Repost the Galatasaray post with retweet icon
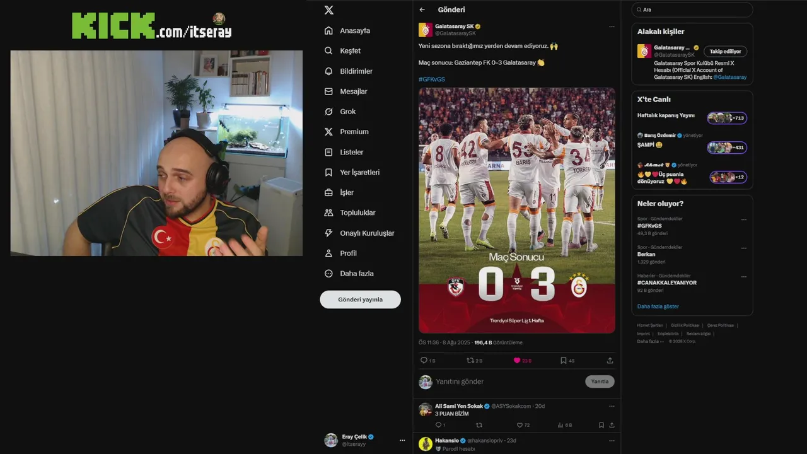The height and width of the screenshot is (454, 807). (x=470, y=361)
